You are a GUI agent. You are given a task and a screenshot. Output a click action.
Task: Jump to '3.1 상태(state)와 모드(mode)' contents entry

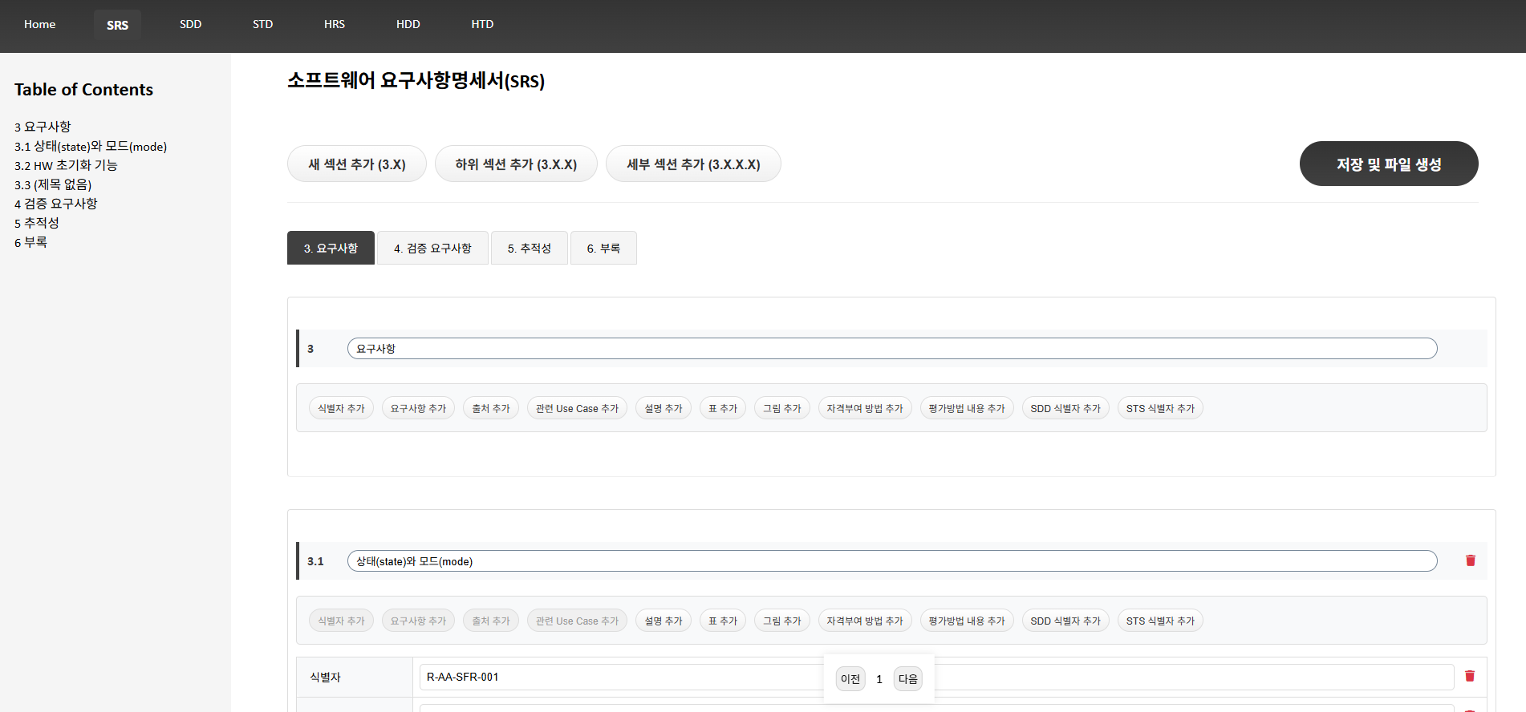tap(91, 146)
